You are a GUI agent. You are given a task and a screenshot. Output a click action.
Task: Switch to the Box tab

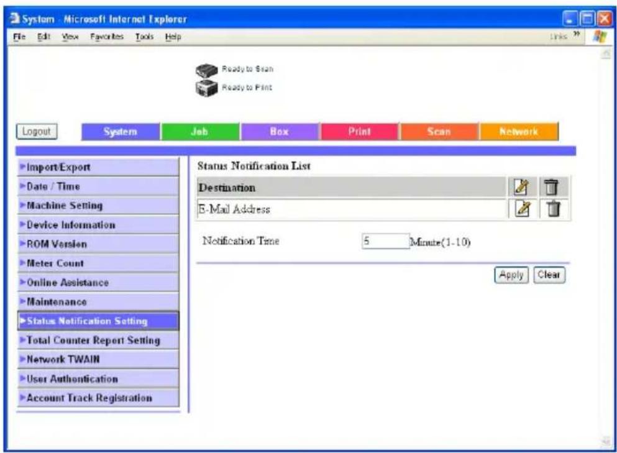(x=280, y=132)
